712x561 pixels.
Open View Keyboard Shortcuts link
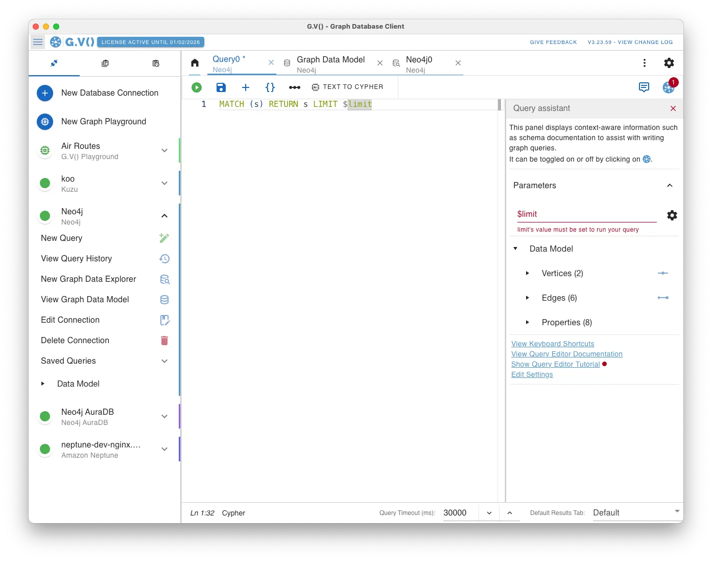pyautogui.click(x=553, y=344)
